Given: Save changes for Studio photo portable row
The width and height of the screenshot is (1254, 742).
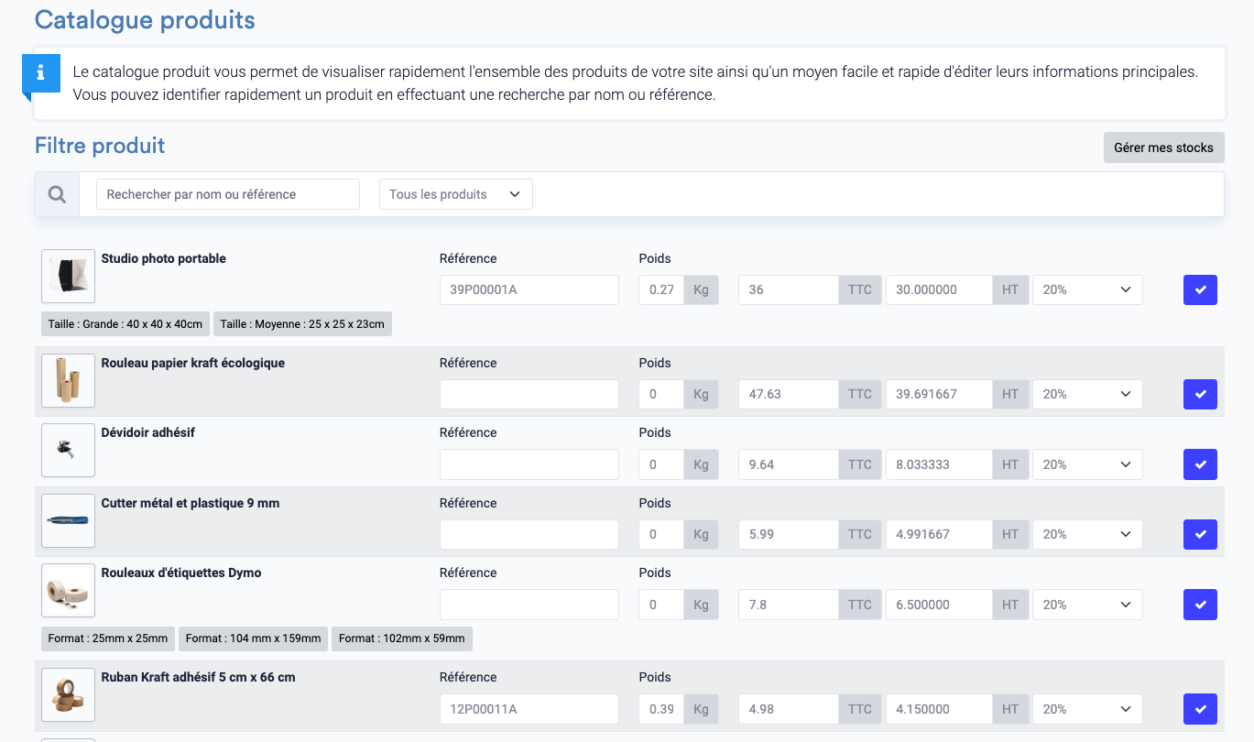Looking at the screenshot, I should [x=1200, y=289].
